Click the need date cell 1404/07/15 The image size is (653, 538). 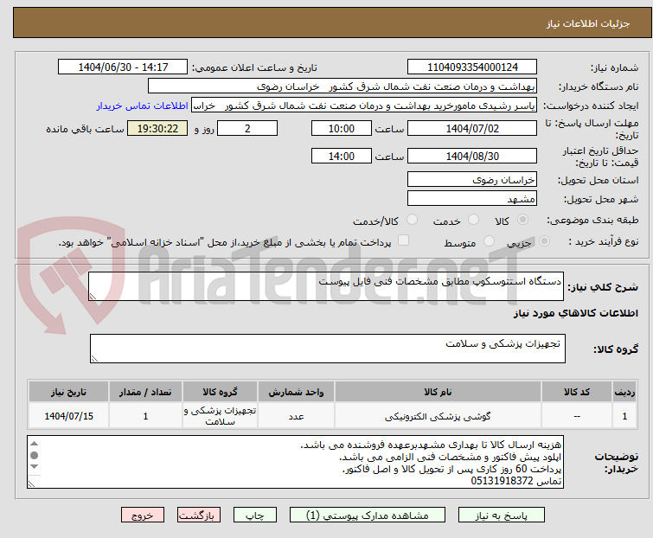tap(68, 416)
